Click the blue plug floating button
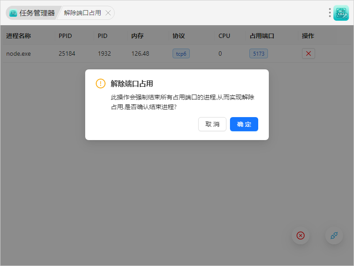 click(334, 236)
